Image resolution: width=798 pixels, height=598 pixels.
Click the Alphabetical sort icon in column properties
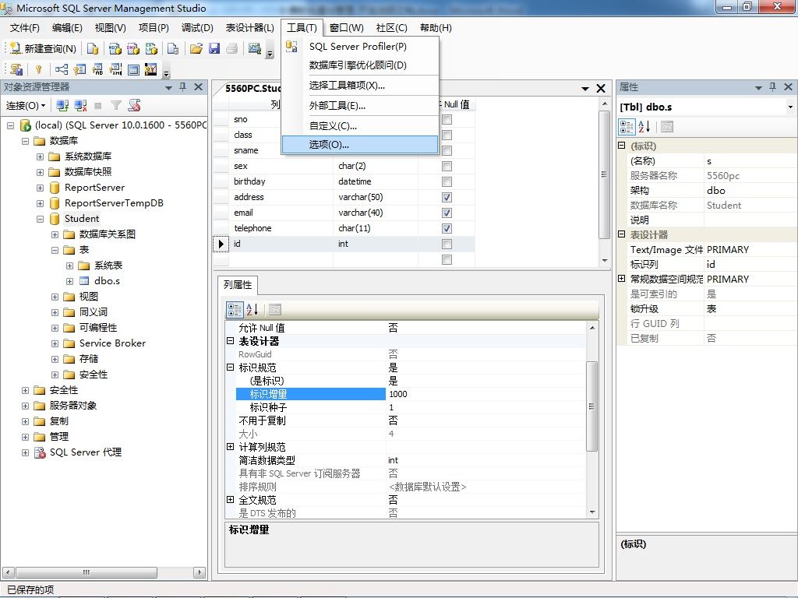[x=252, y=309]
